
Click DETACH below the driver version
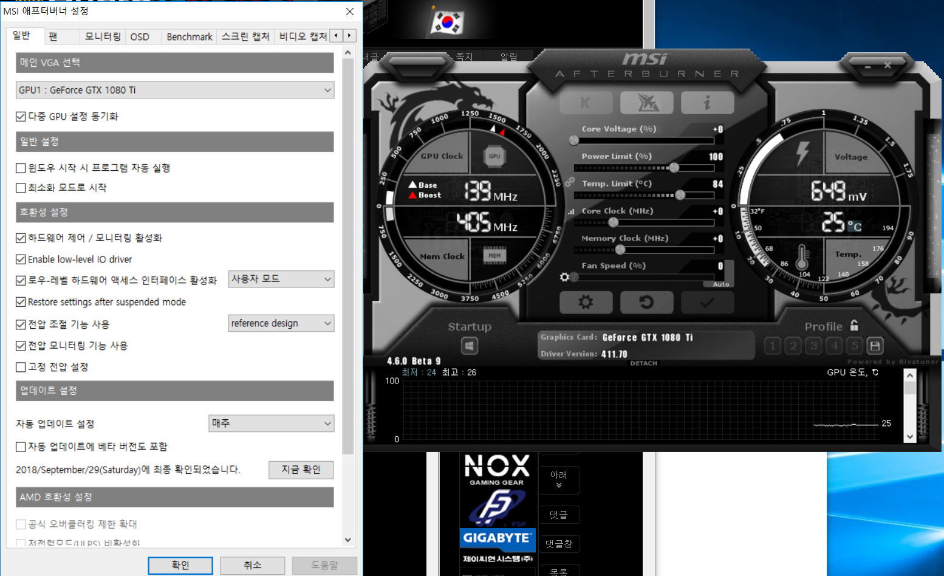pyautogui.click(x=643, y=363)
